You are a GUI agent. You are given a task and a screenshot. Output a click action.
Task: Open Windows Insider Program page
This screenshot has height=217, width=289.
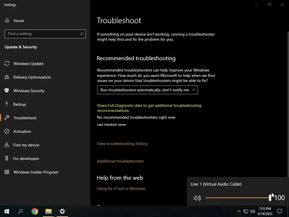[x=36, y=172]
